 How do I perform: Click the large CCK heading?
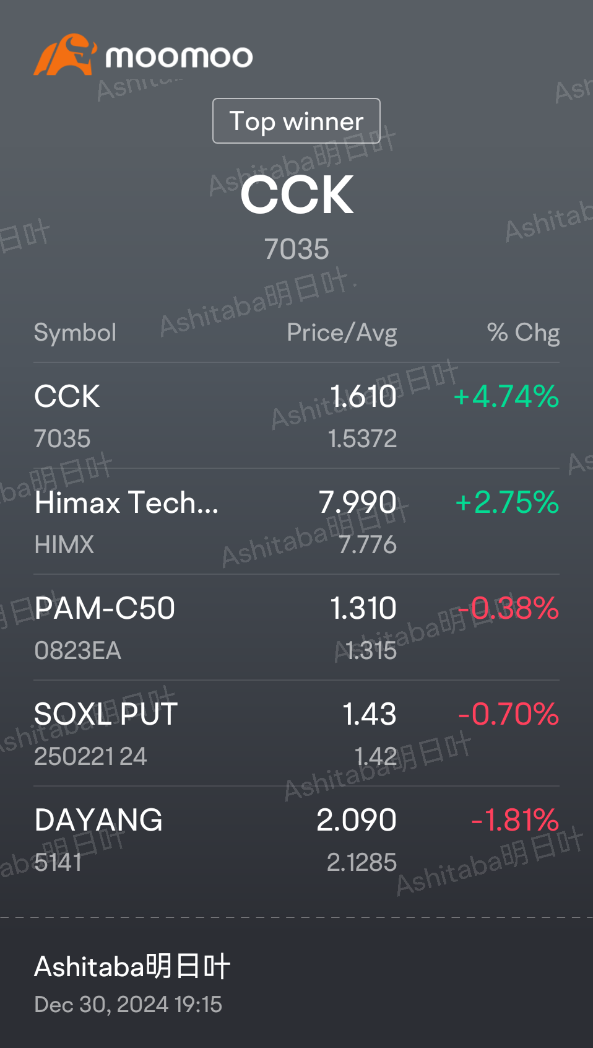296,194
